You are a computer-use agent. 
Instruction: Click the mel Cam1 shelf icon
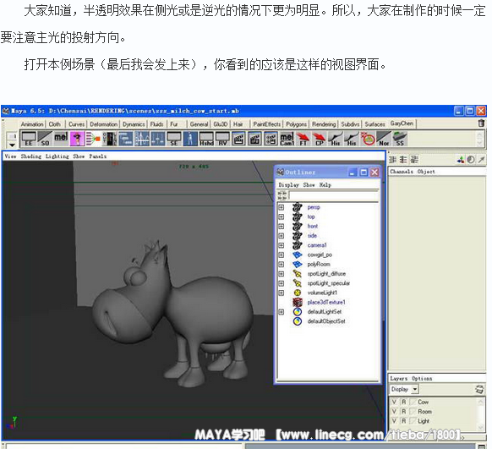287,139
